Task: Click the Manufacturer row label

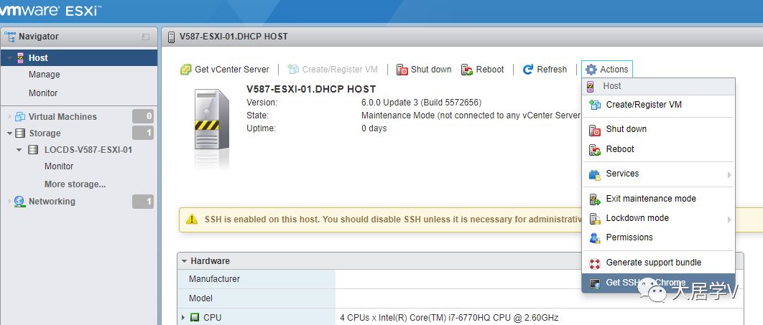Action: click(x=214, y=279)
